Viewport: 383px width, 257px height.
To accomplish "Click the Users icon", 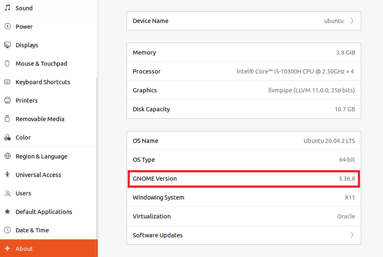I will tap(7, 193).
